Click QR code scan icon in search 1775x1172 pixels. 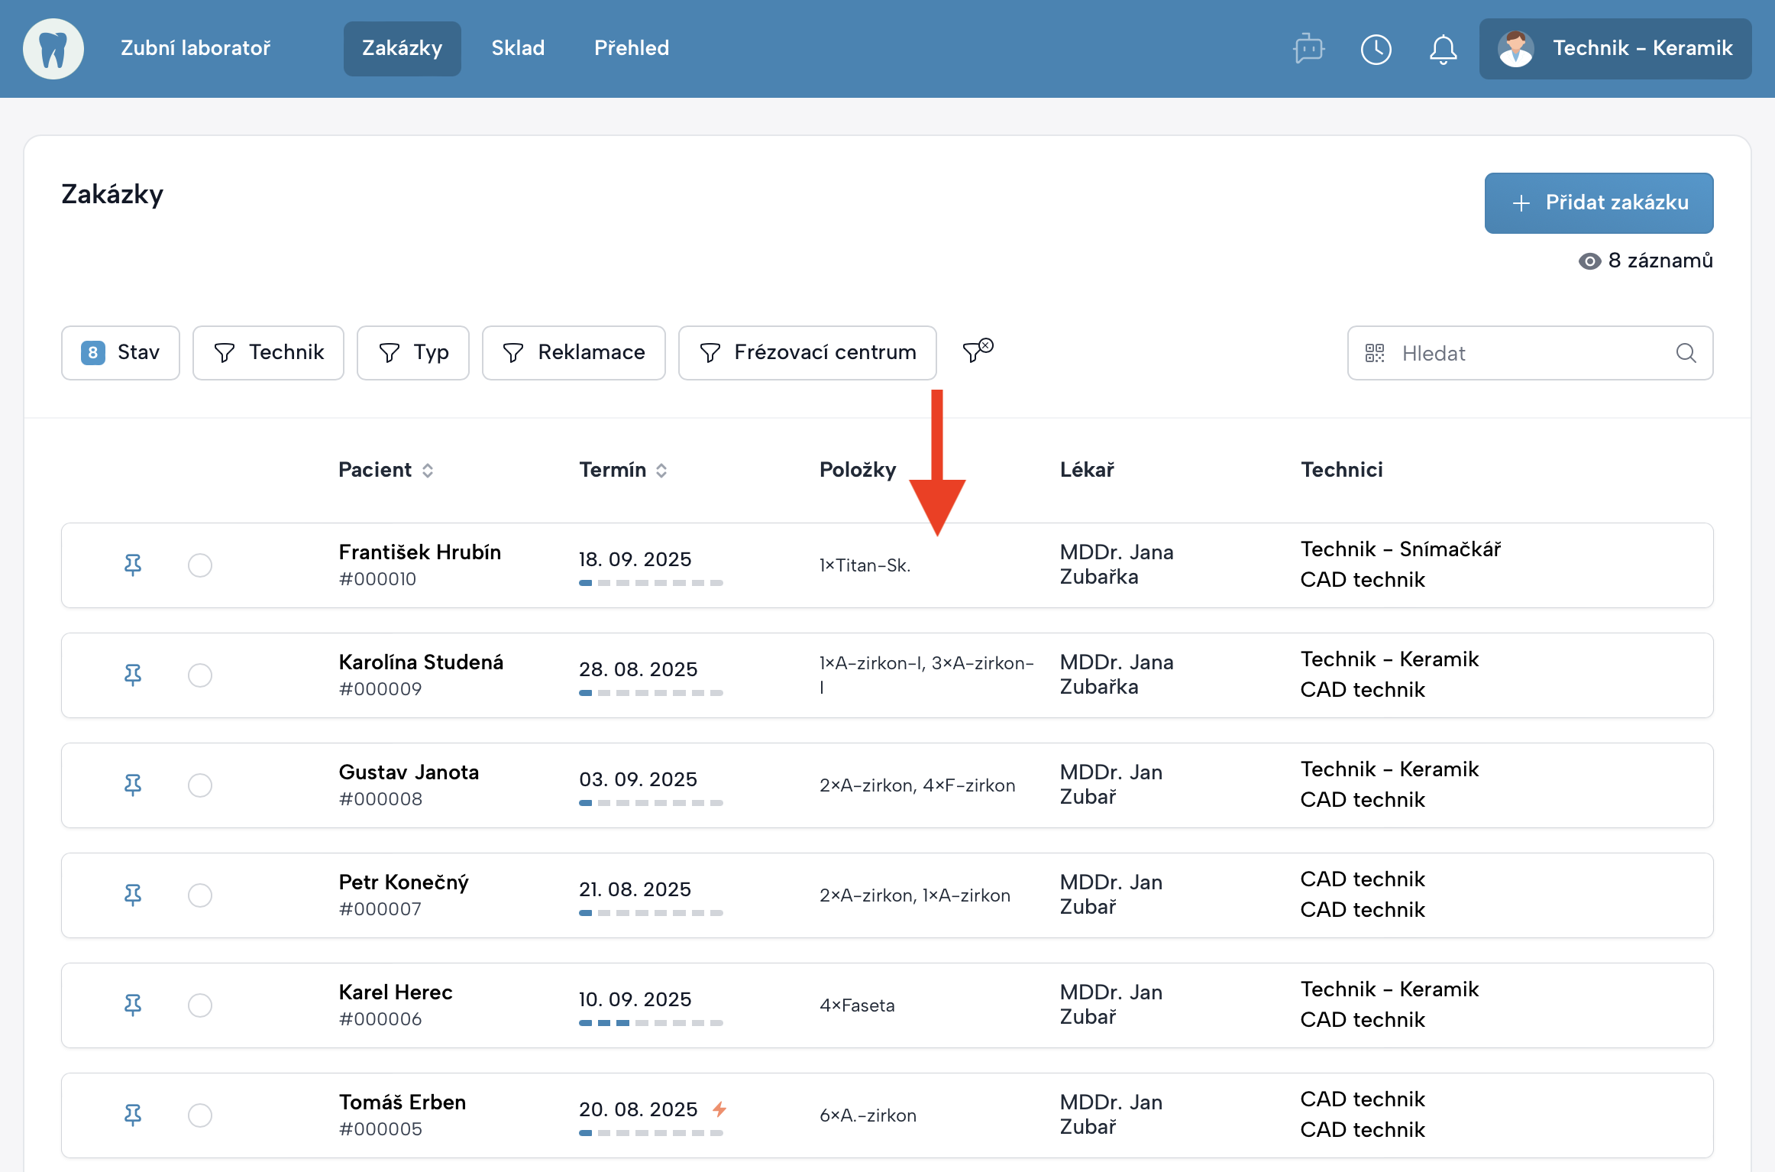coord(1375,353)
